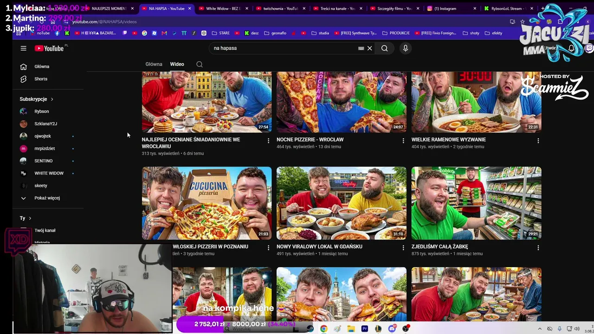Open Steam from the taskbar

click(x=310, y=328)
